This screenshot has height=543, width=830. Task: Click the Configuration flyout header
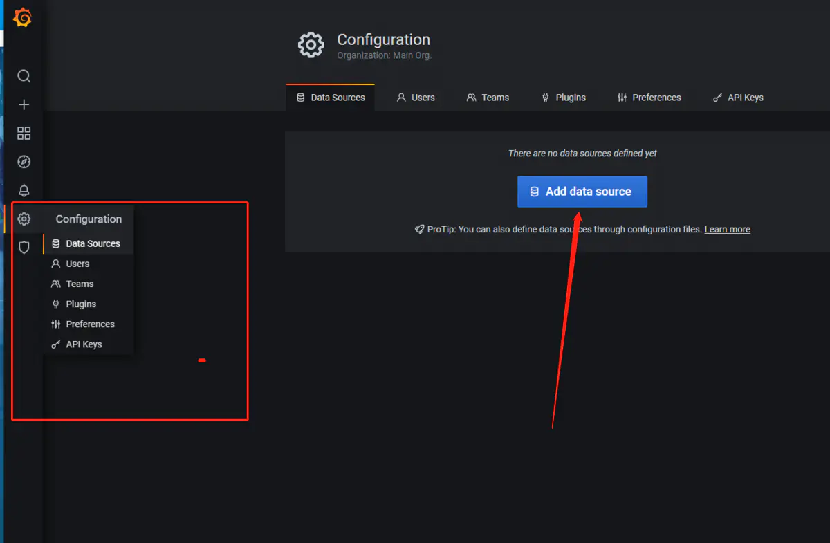pos(89,219)
